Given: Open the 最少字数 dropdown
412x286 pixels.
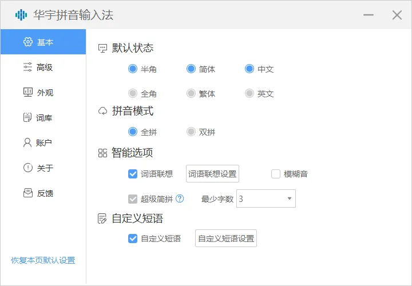Looking at the screenshot, I should pos(266,198).
